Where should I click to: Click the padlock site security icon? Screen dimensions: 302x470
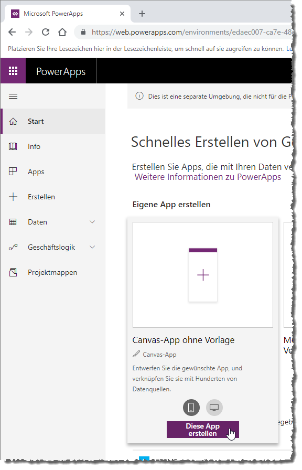click(83, 32)
